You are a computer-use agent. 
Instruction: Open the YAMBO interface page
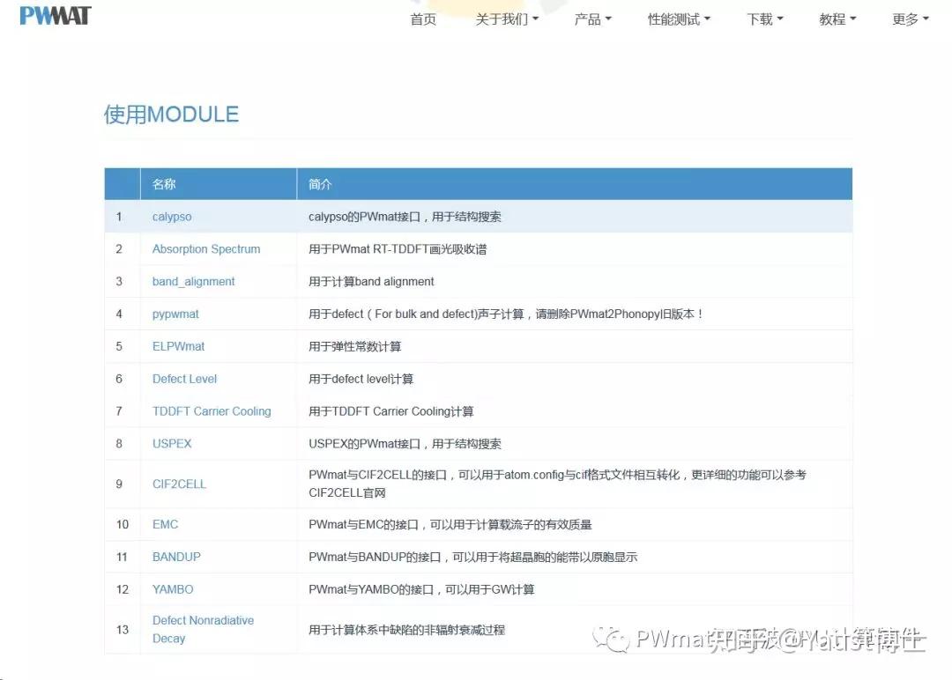point(172,588)
